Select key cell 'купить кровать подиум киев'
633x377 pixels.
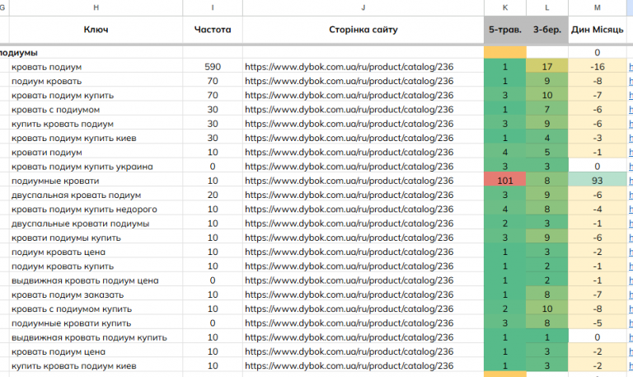tap(96, 365)
